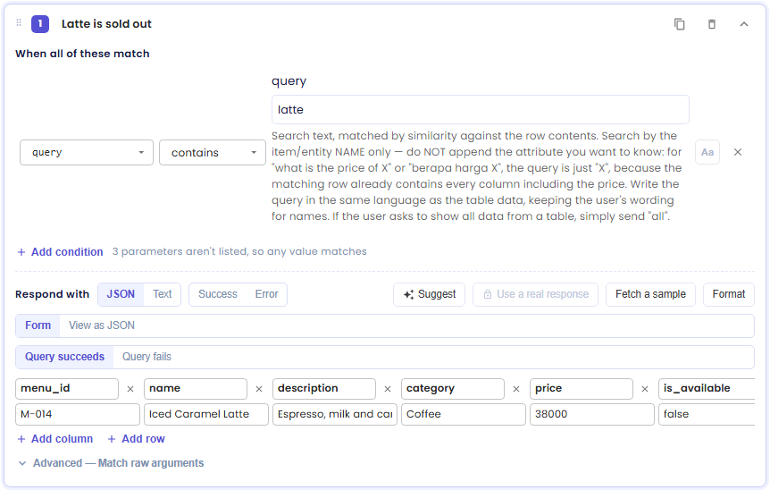Image resolution: width=770 pixels, height=490 pixels.
Task: Add a new condition
Action: [x=61, y=251]
